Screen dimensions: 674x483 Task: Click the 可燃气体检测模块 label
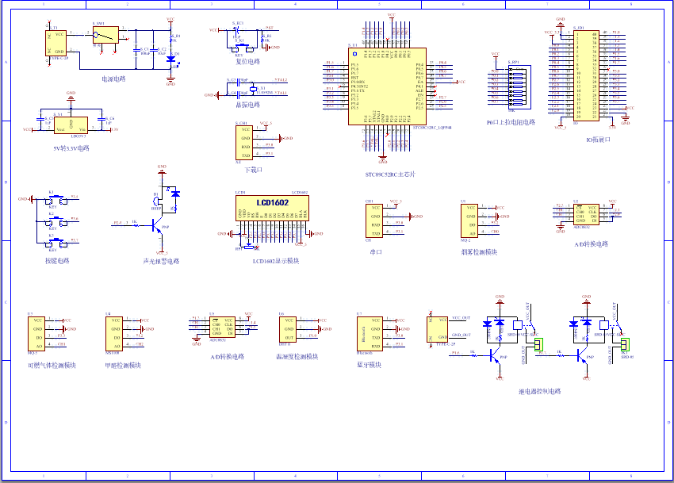click(52, 366)
